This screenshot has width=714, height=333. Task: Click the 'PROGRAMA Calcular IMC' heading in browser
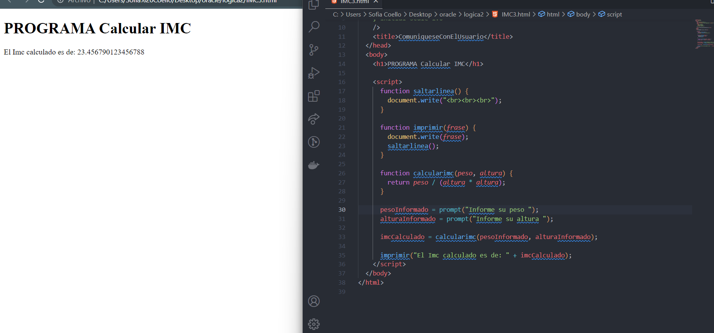pos(97,28)
